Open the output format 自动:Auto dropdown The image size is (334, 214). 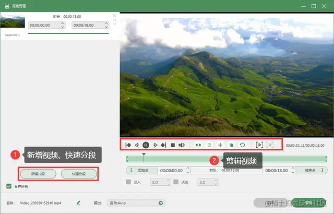pyautogui.click(x=136, y=203)
